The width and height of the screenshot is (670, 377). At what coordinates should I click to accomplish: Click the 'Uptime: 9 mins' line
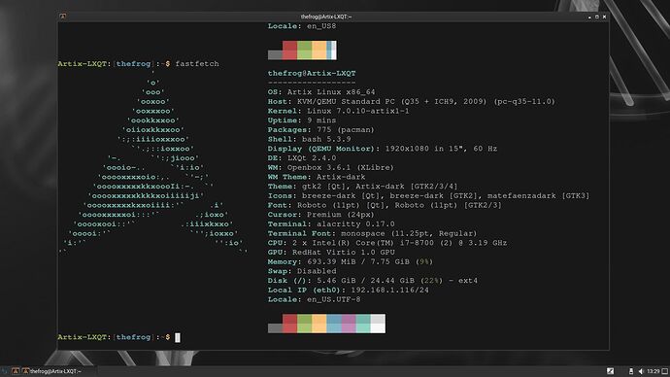302,120
